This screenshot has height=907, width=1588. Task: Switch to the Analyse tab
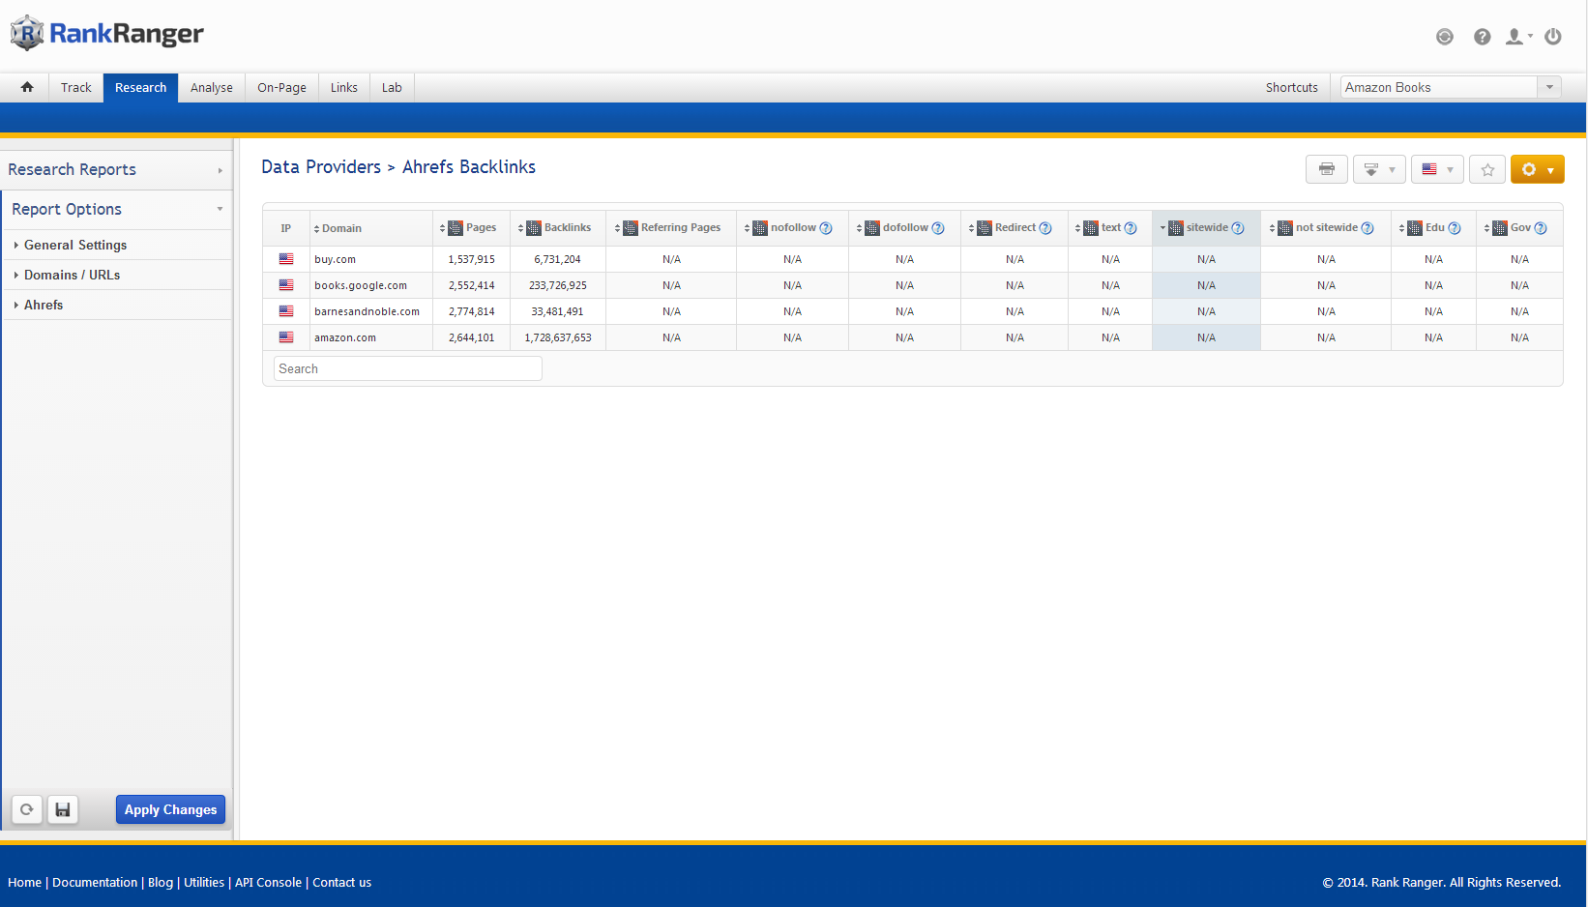click(x=211, y=87)
